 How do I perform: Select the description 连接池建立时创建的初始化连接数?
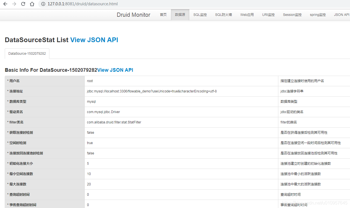click(x=306, y=164)
